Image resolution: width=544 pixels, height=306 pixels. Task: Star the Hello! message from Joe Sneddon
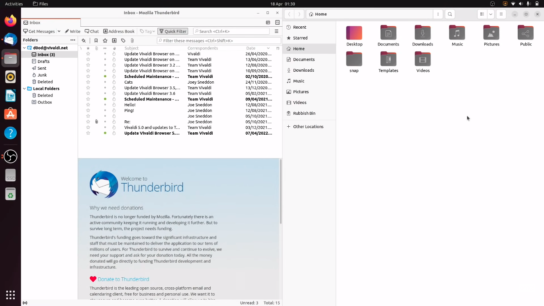tap(88, 105)
